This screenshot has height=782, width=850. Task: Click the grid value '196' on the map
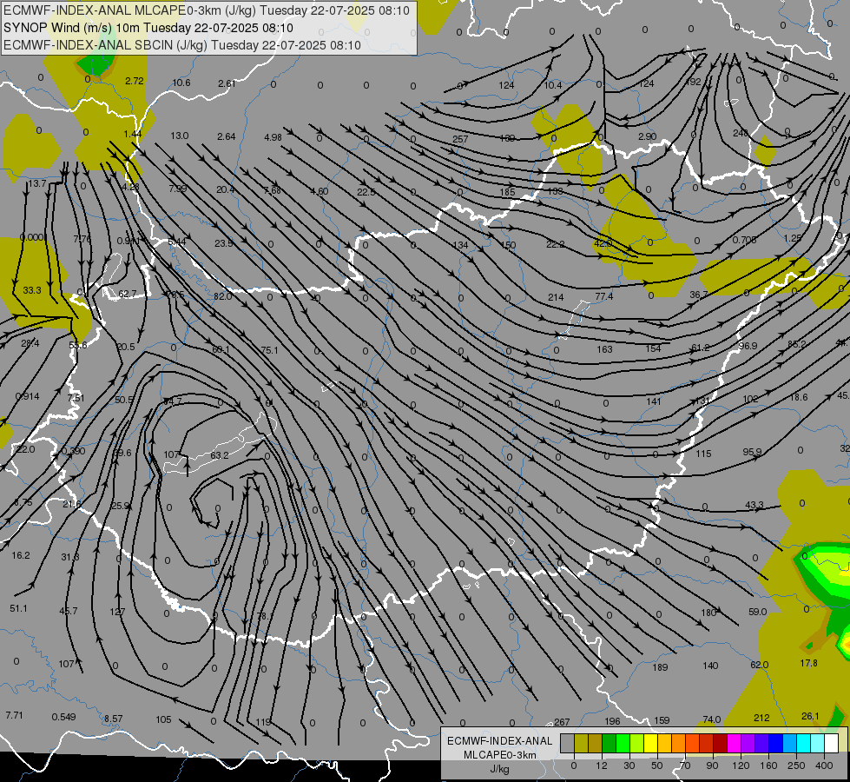click(612, 720)
